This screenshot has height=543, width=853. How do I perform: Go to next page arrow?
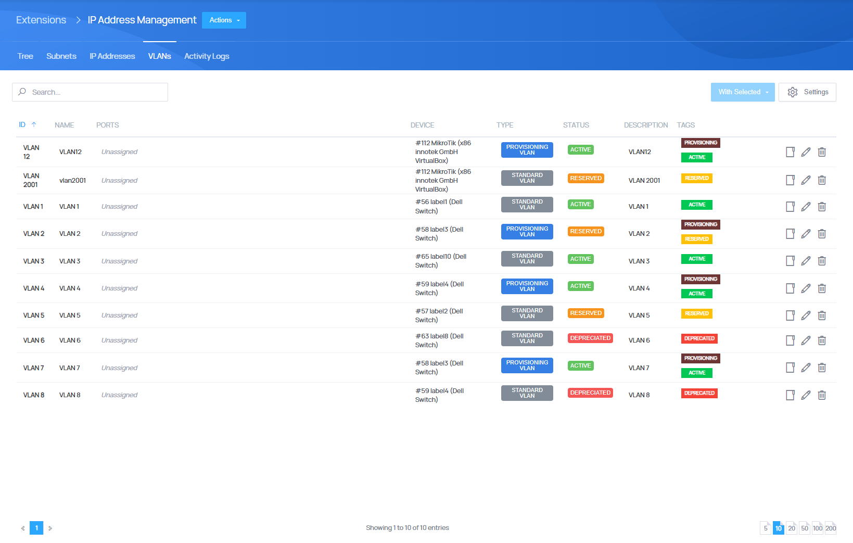point(50,528)
